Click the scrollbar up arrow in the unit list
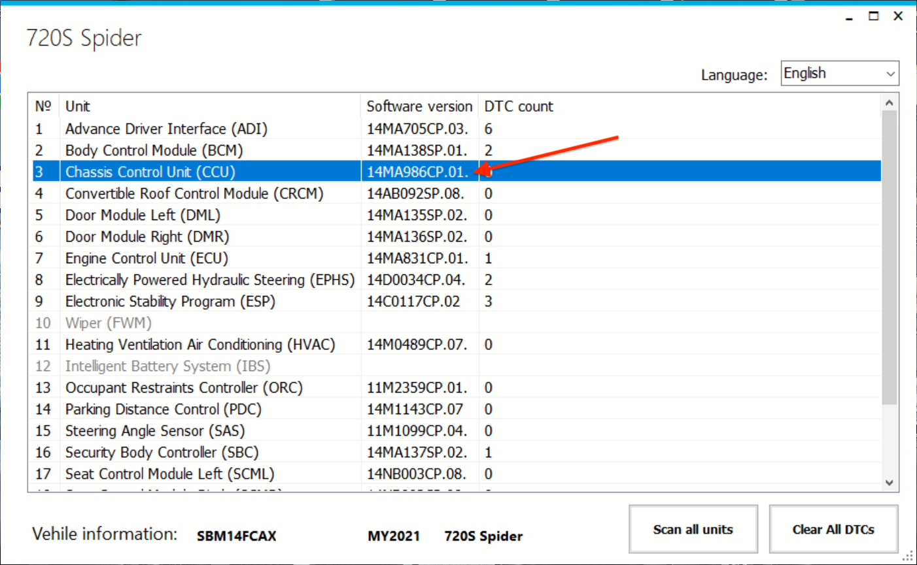 [889, 103]
